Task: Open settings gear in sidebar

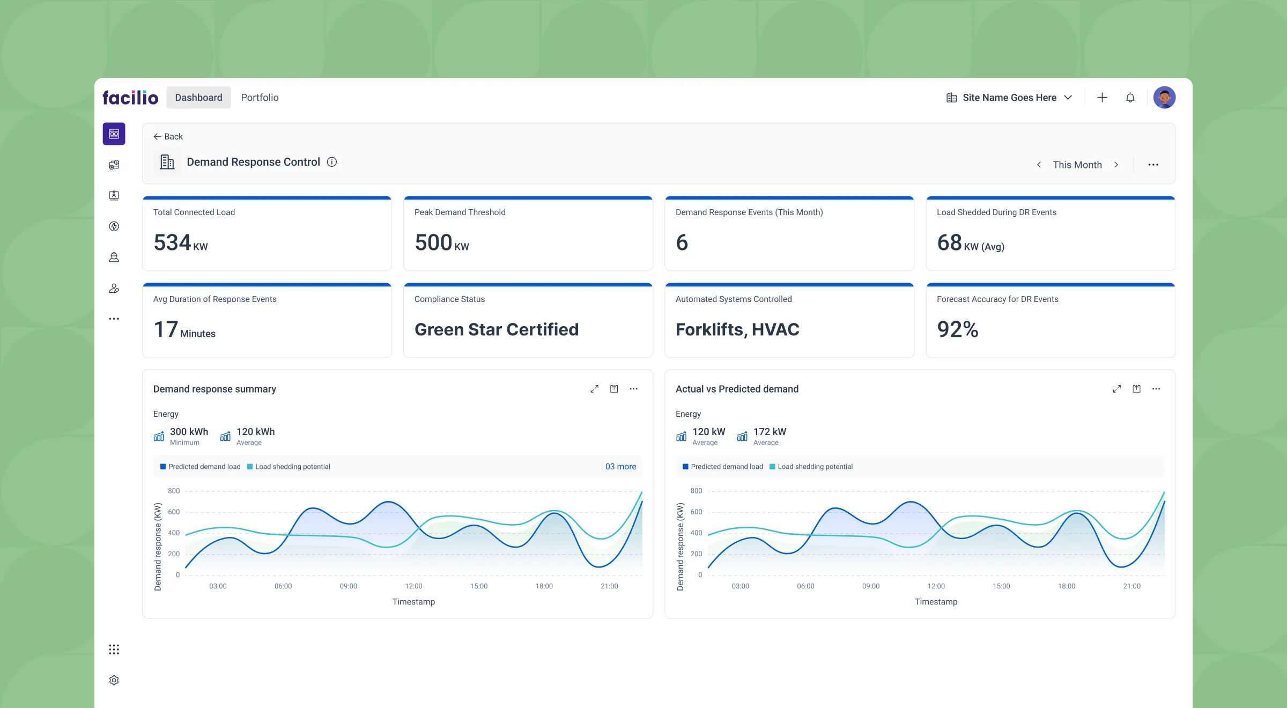Action: pyautogui.click(x=114, y=680)
